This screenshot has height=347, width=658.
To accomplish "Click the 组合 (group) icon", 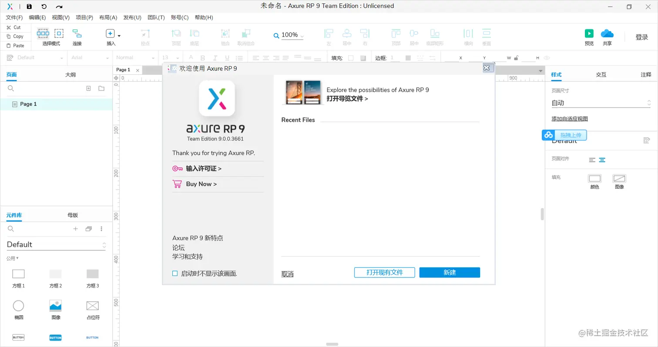I will 225,33.
